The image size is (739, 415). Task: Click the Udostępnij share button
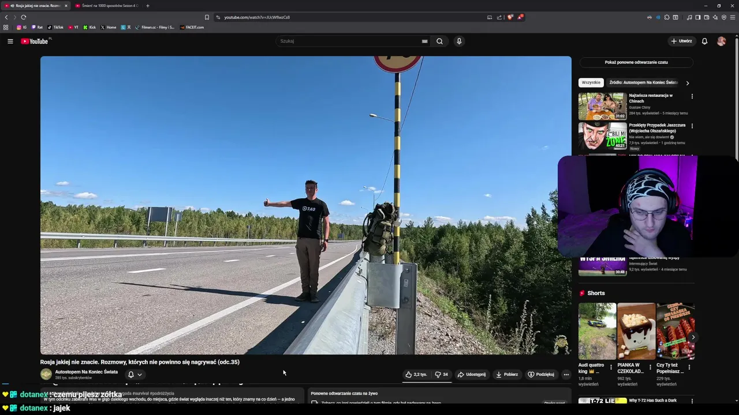pyautogui.click(x=472, y=375)
